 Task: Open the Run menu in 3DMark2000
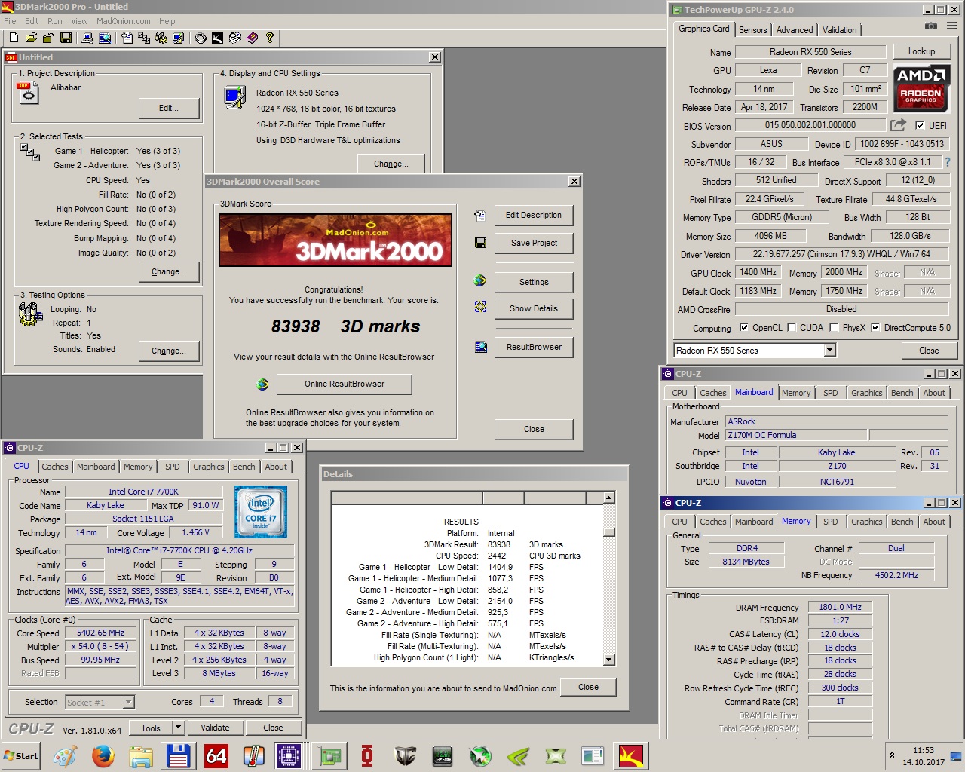pos(55,21)
